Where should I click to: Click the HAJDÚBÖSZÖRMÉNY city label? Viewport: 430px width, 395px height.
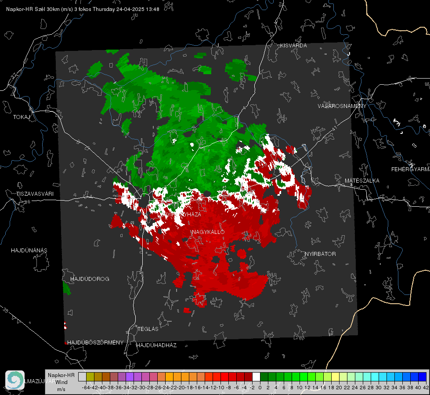click(95, 343)
